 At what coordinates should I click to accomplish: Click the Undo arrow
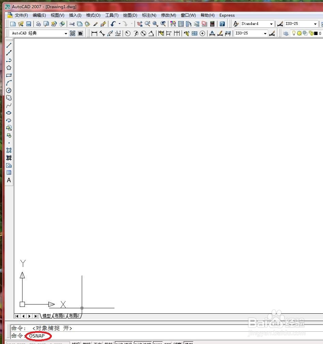tap(113, 24)
